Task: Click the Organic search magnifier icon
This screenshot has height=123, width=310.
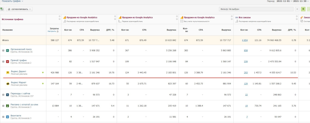Action: (x=8, y=50)
